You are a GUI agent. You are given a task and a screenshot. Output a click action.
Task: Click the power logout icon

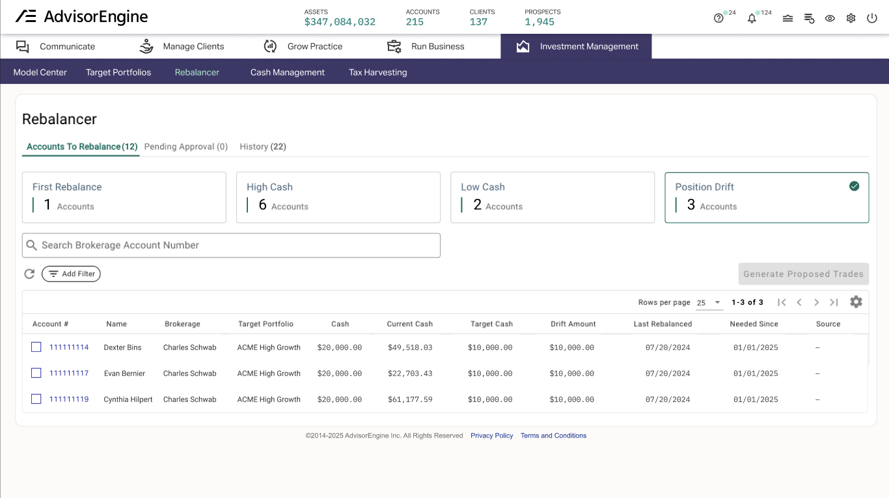click(872, 18)
